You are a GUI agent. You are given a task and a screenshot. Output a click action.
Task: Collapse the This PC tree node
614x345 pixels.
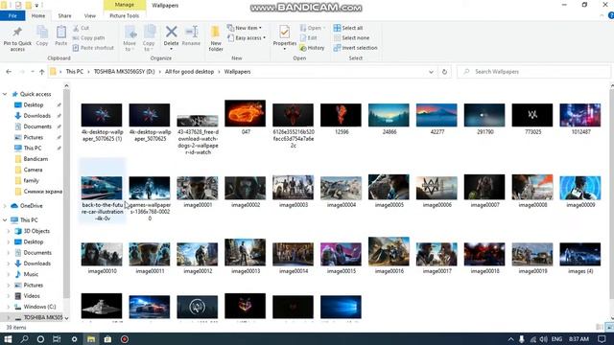click(x=5, y=220)
